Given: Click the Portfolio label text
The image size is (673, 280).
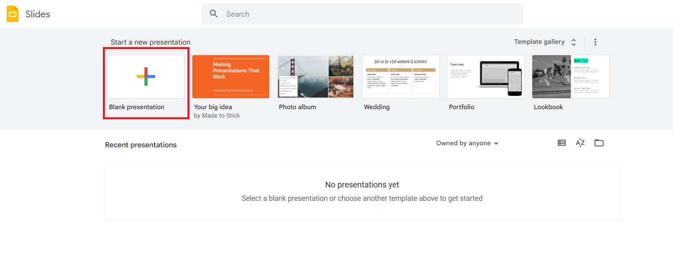Looking at the screenshot, I should point(462,107).
